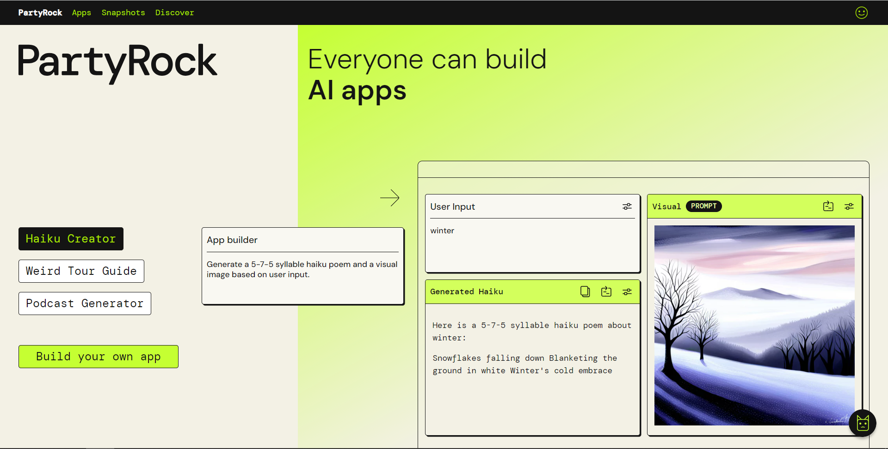
Task: Switch to Weird Tour Guide example
Action: point(81,271)
